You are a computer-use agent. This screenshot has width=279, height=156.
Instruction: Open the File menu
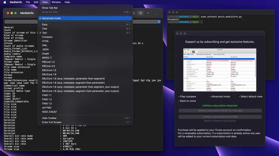pyautogui.click(x=28, y=2)
